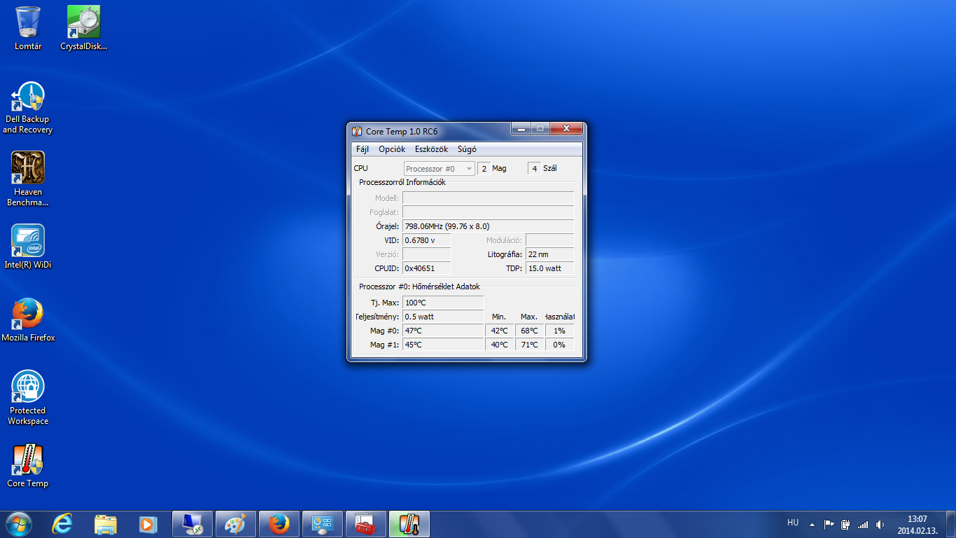
Task: Open the Processzor #0 dropdown
Action: (440, 169)
